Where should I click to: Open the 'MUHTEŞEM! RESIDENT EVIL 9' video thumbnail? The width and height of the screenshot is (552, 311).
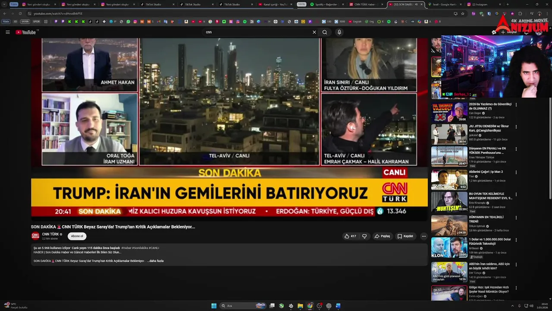point(449,202)
